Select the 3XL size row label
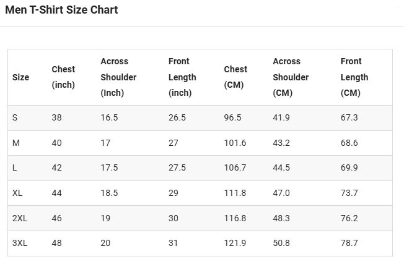This screenshot has width=404, height=275. 20,243
